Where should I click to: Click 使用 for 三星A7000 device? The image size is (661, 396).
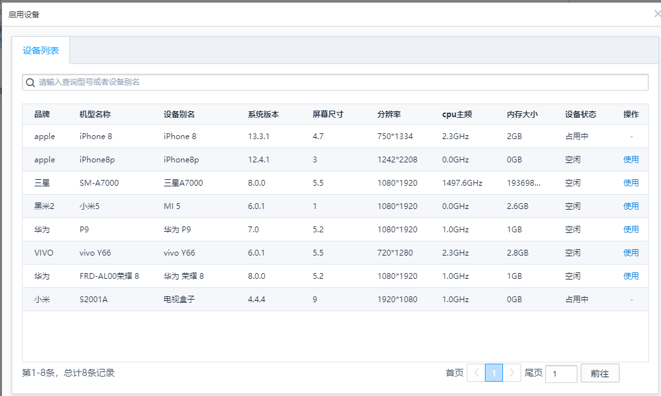click(x=631, y=183)
